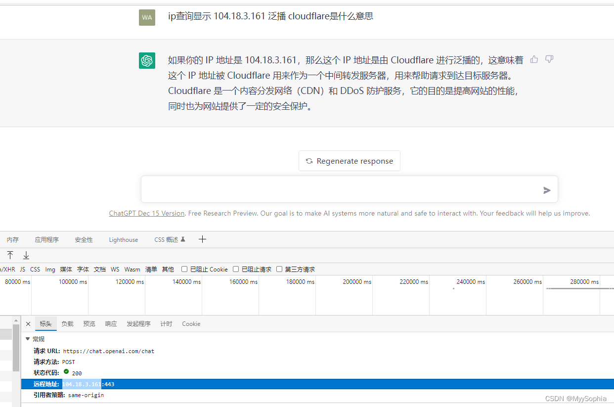The height and width of the screenshot is (407, 614).
Task: Select the 远程地址 104.18.3.161:443 row
Action: 317,384
